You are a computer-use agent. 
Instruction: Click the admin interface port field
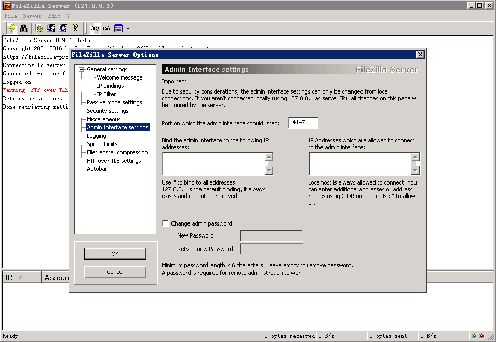(303, 123)
